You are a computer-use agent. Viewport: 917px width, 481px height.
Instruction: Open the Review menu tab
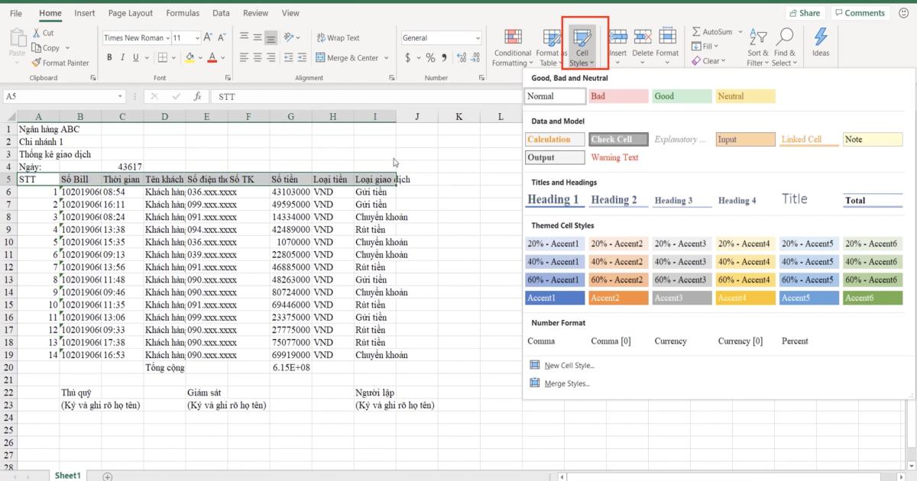point(255,12)
